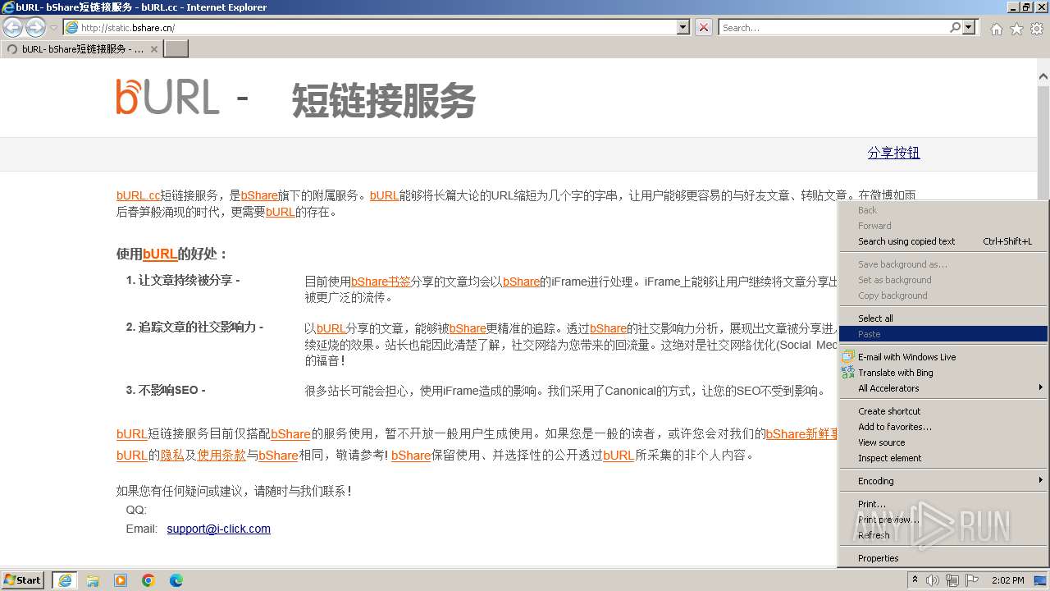Open the 使用条款 terms link
The height and width of the screenshot is (591, 1050).
tap(221, 455)
